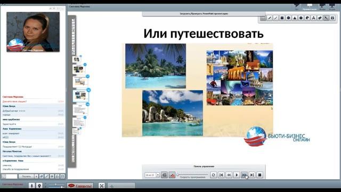Image resolution: width=341 pixels, height=192 pixels.
Task: Select the filled square shape tool
Action: click(282, 18)
